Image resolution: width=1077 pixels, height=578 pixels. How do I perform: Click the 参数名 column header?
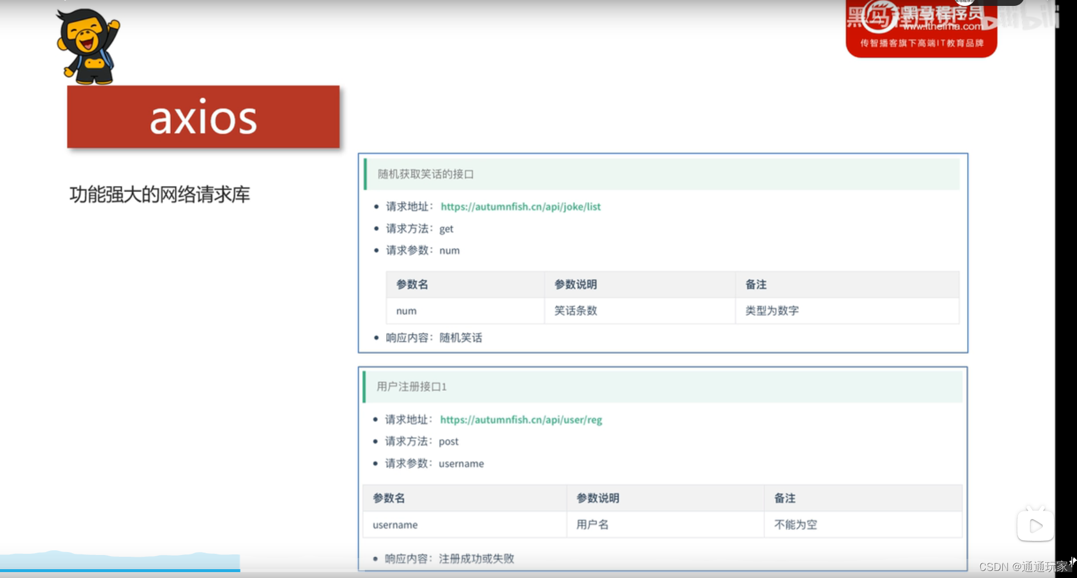click(x=413, y=284)
